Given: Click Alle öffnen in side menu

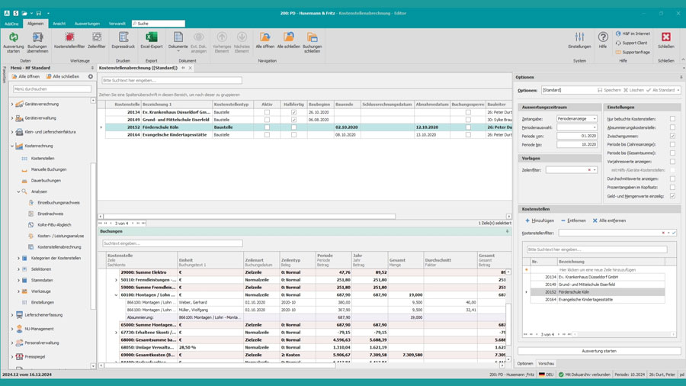Looking at the screenshot, I should 25,76.
